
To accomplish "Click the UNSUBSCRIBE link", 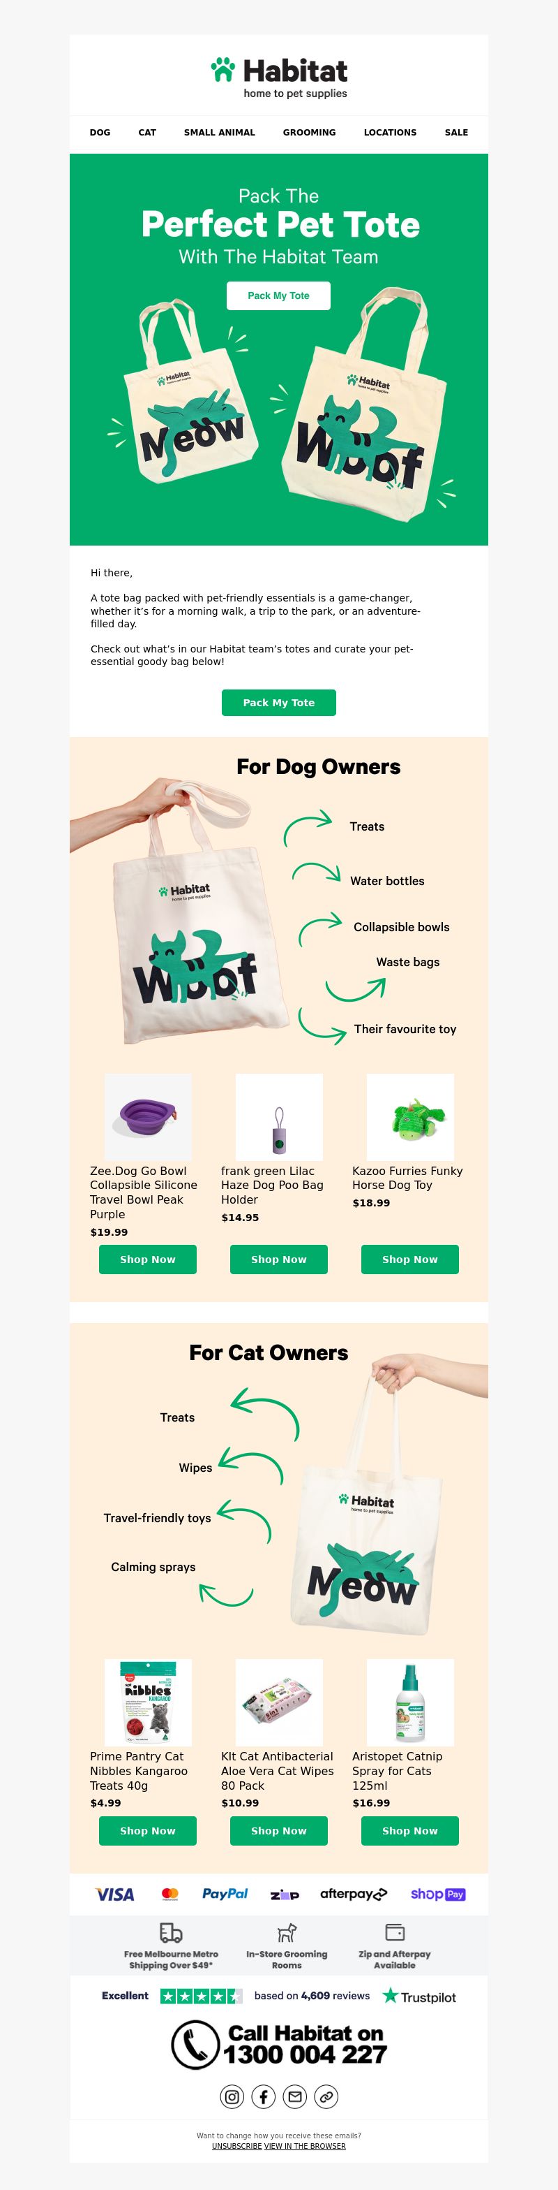I will tap(237, 2146).
